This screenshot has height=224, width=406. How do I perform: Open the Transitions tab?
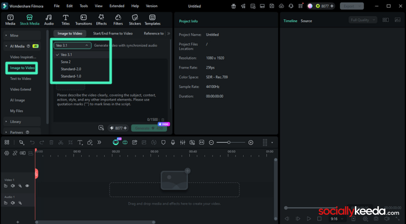[83, 20]
